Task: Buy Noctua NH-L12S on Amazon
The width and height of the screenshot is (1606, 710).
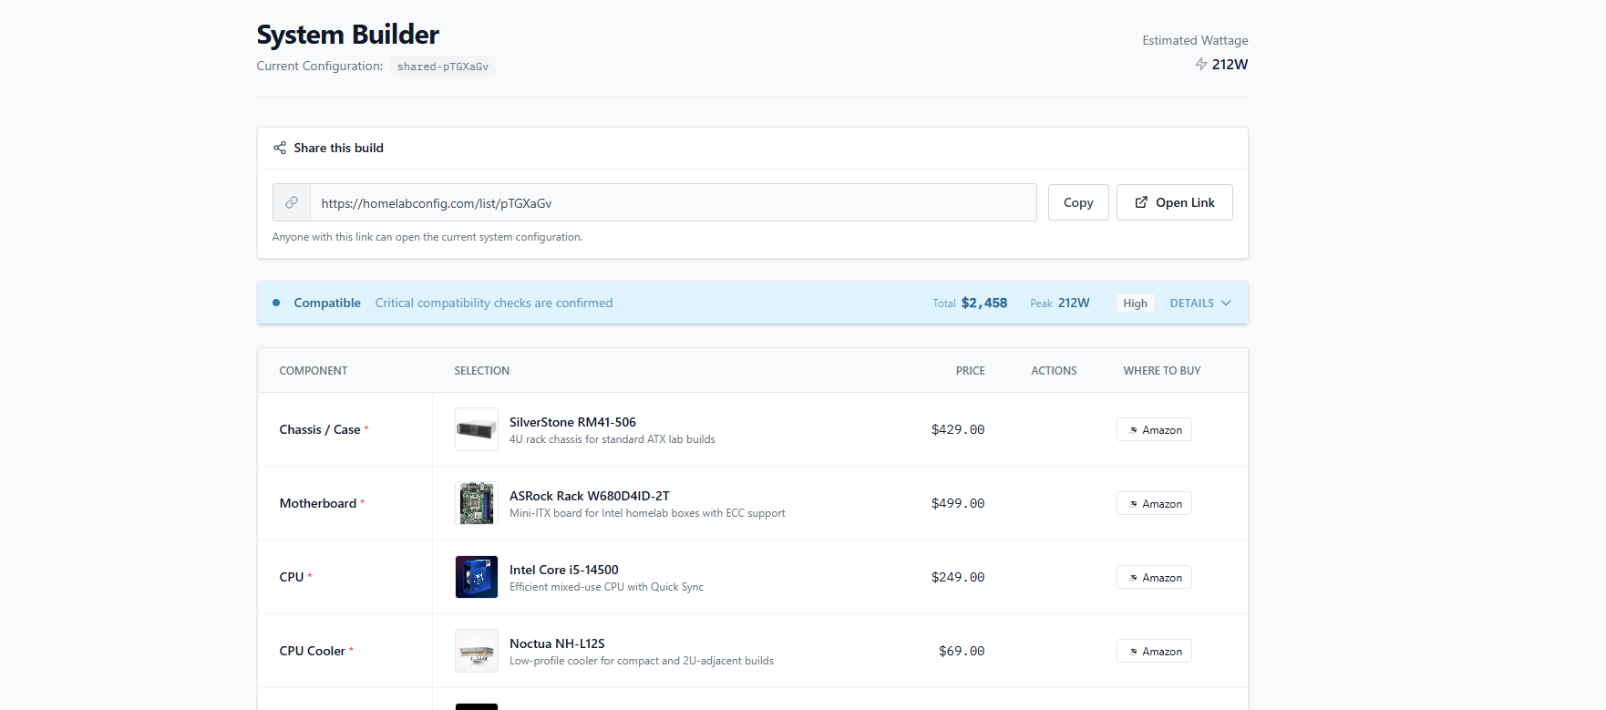Action: [1154, 651]
